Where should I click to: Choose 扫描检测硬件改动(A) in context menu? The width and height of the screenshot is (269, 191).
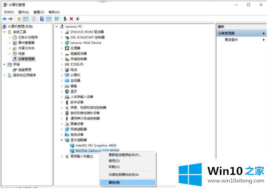click(x=128, y=175)
